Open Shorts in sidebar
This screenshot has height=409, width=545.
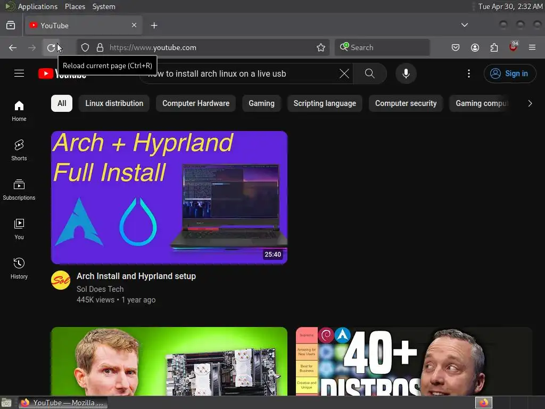(x=19, y=150)
